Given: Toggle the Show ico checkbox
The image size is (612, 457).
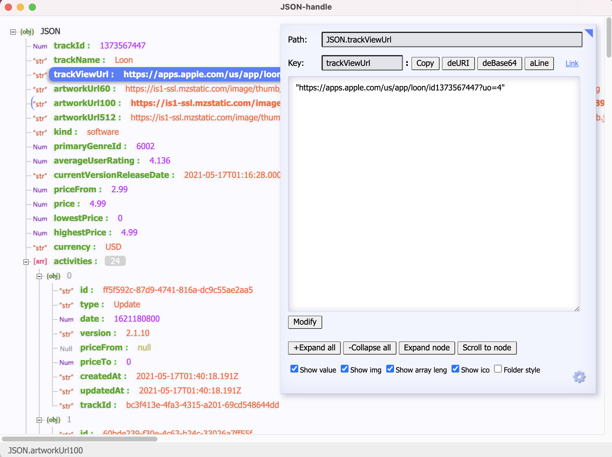Looking at the screenshot, I should click(455, 369).
